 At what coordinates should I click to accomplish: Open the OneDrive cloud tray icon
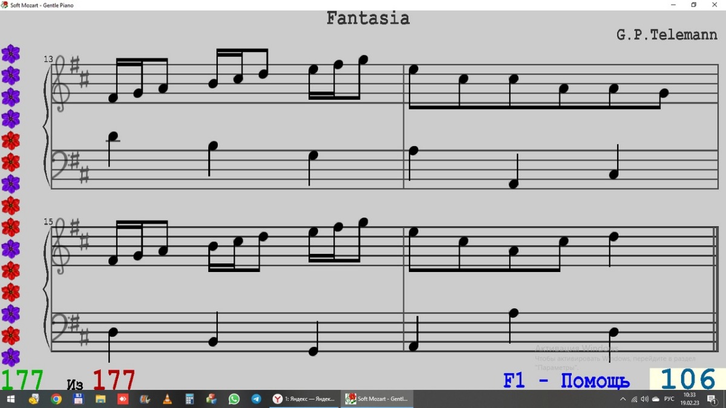[x=656, y=399]
